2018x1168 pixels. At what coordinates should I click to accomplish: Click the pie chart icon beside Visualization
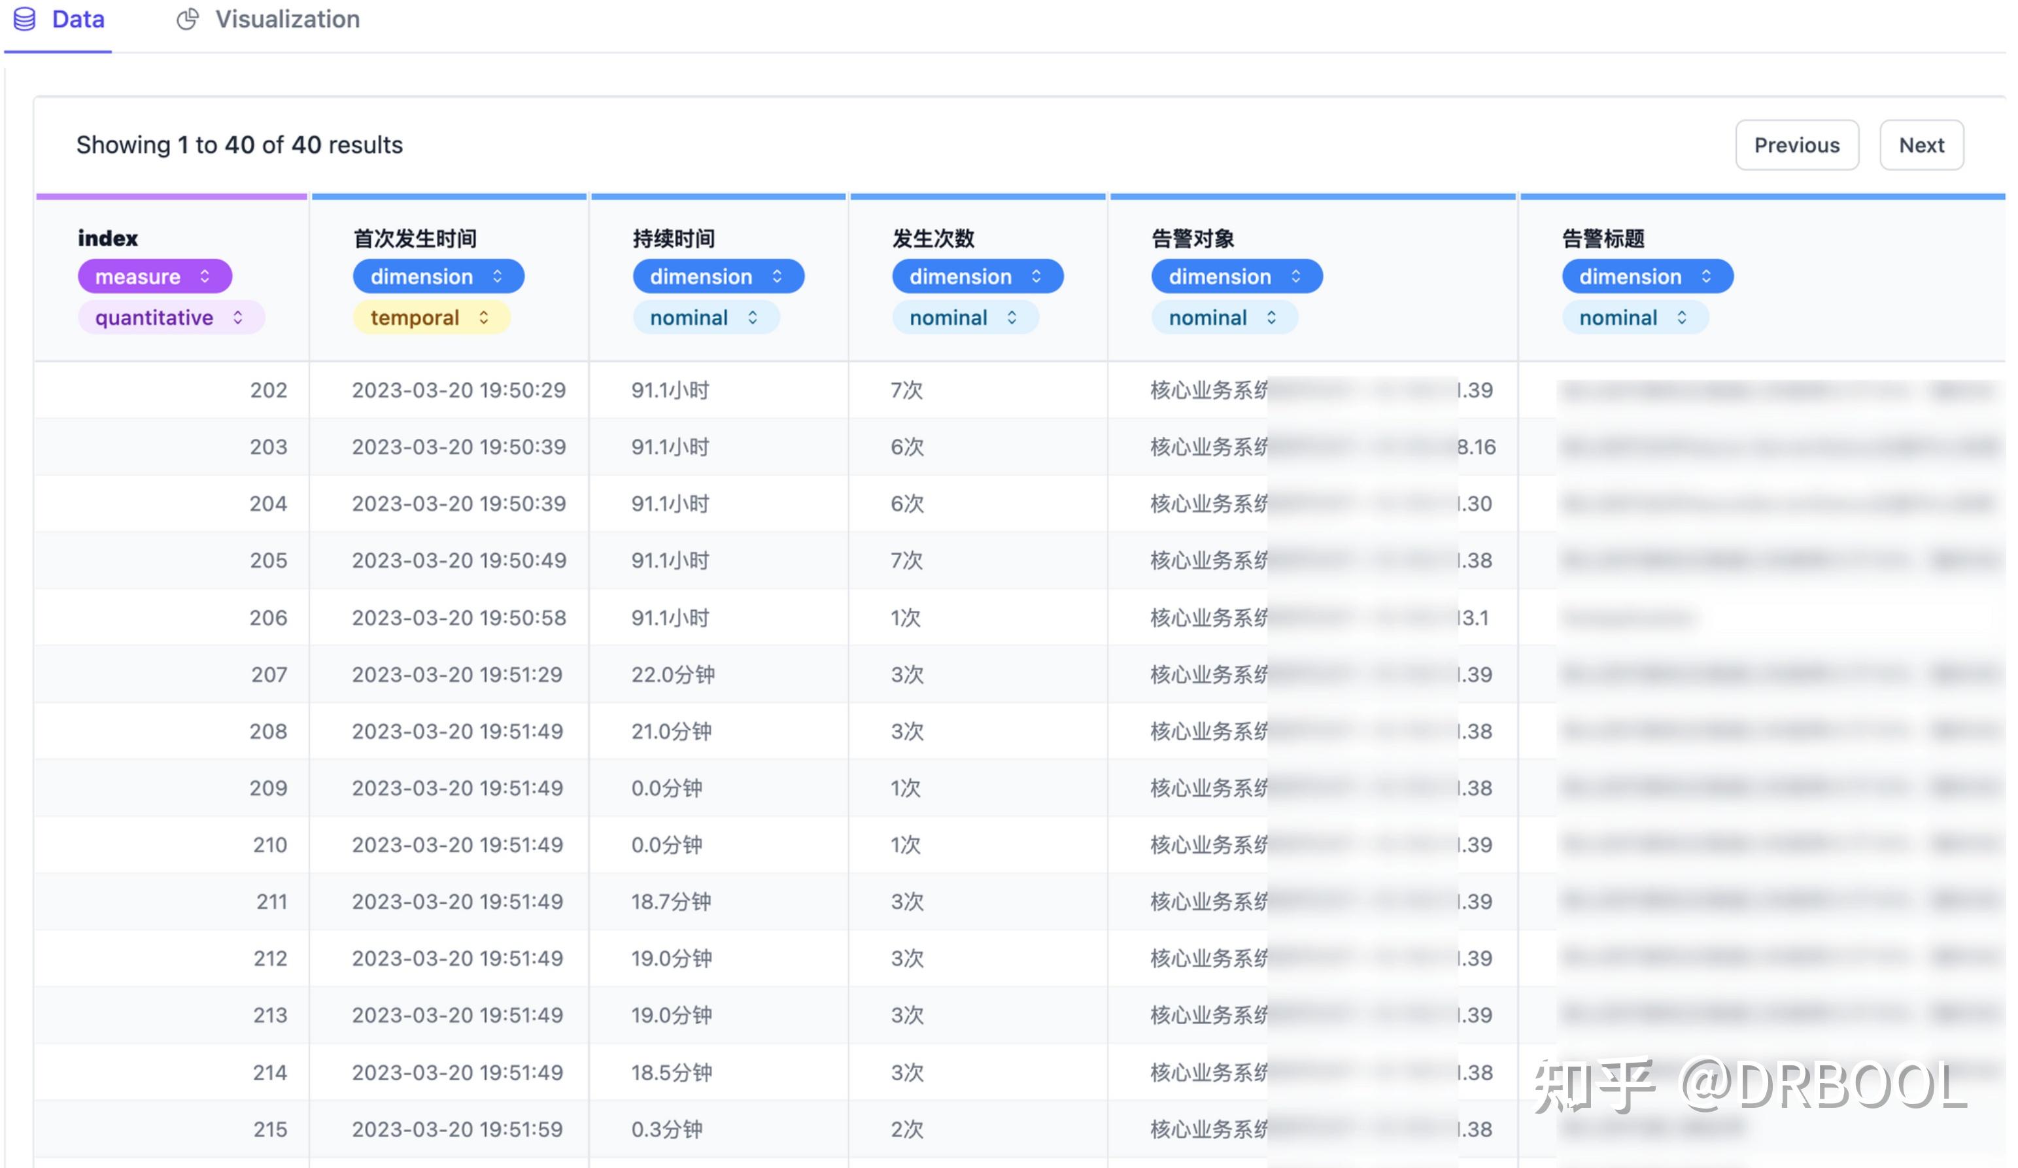click(186, 19)
